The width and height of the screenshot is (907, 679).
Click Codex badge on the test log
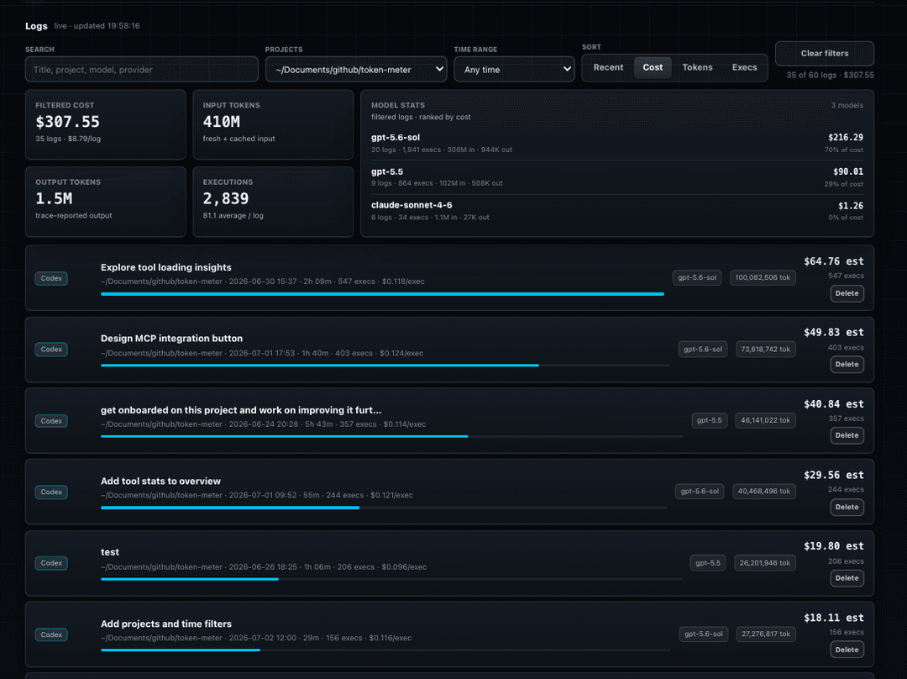pos(51,563)
